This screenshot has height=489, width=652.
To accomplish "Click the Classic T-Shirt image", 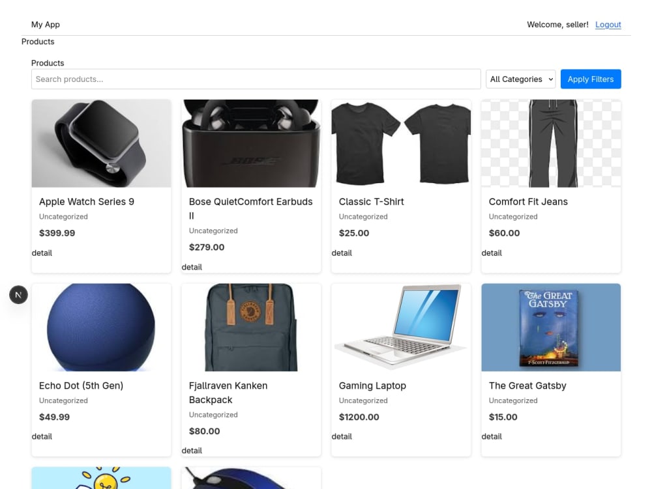I will point(401,143).
